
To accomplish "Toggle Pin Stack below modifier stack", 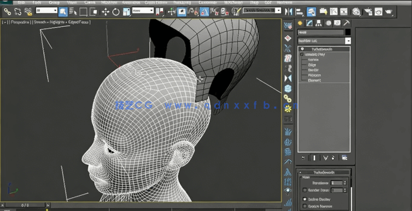I will click(x=303, y=158).
